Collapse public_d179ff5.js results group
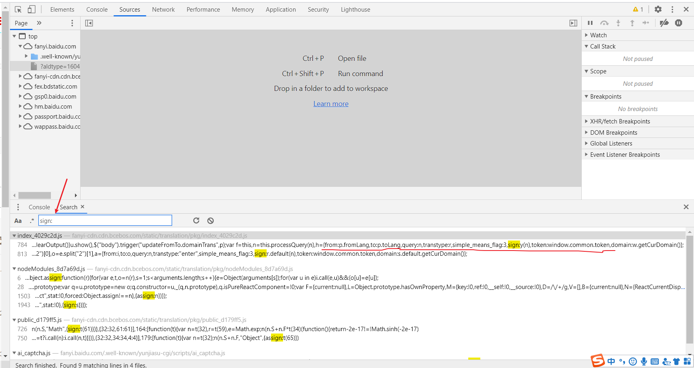This screenshot has height=368, width=694. click(x=14, y=319)
